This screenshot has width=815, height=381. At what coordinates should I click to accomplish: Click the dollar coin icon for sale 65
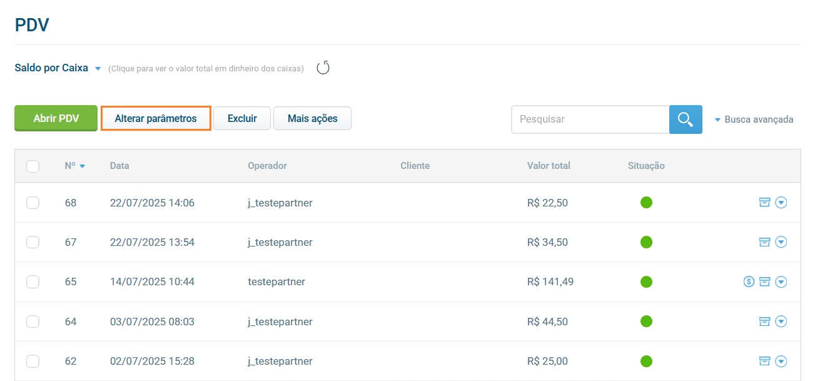click(749, 282)
